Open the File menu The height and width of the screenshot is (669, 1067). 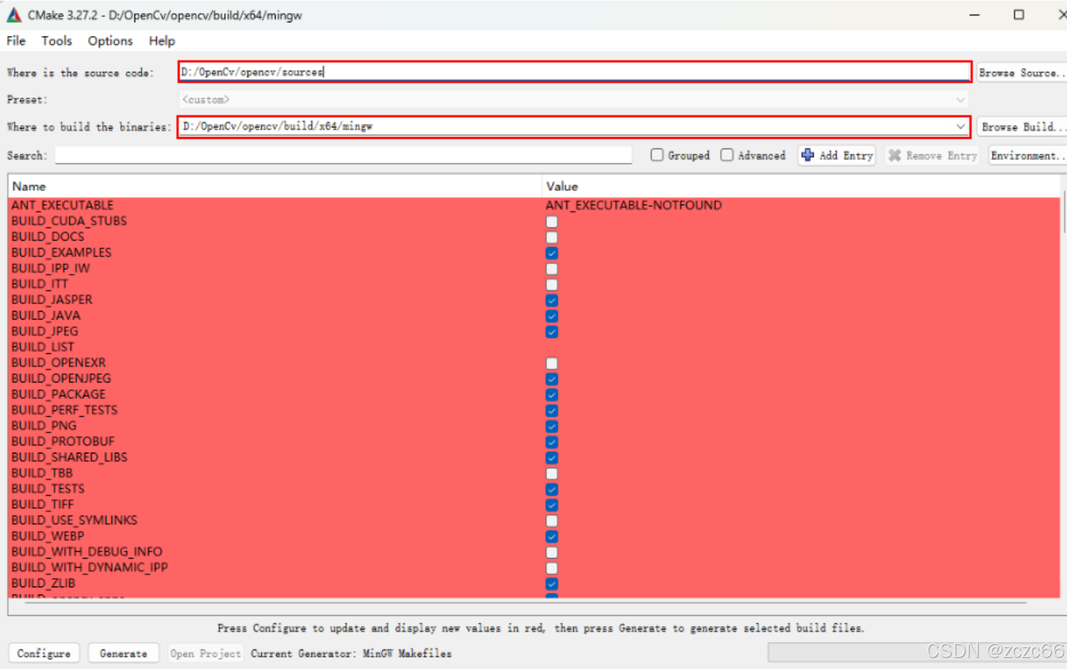15,41
